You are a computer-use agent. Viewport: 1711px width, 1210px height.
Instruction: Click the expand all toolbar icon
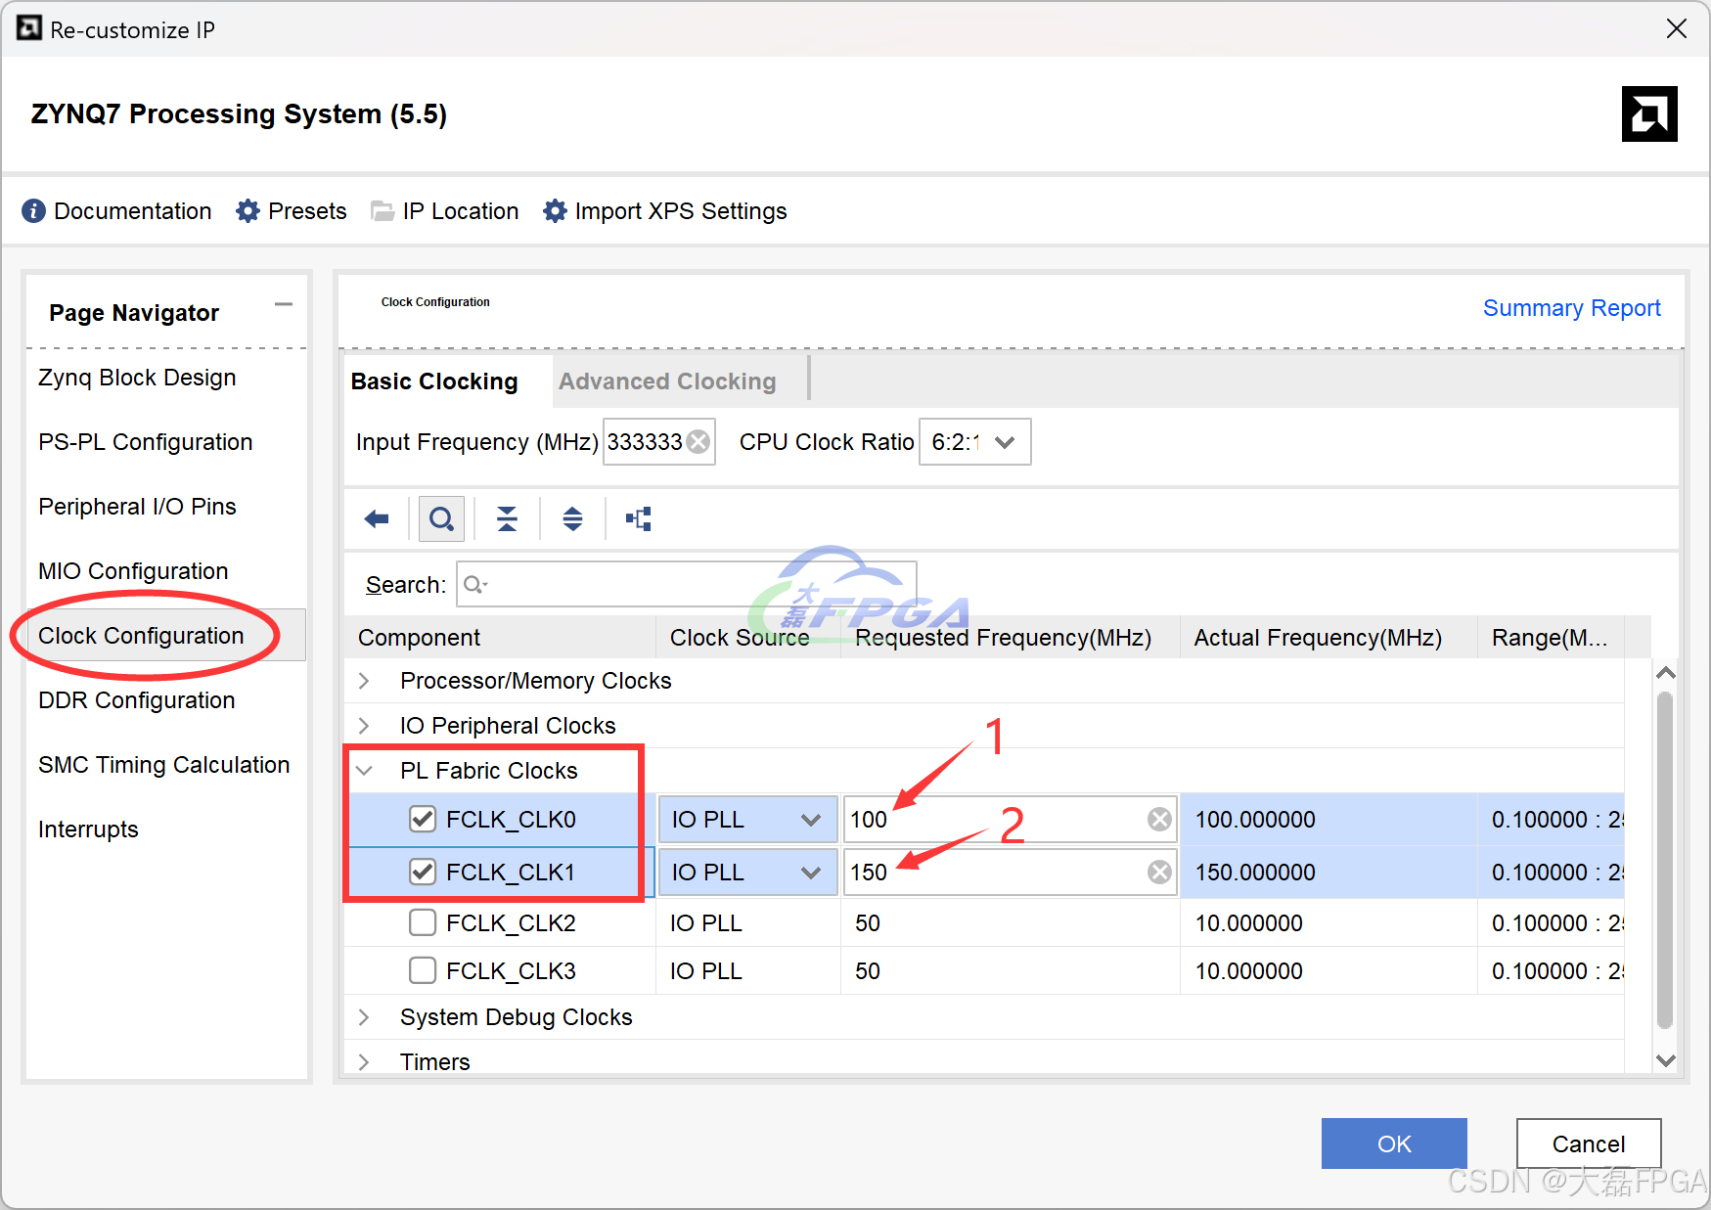coord(572,518)
